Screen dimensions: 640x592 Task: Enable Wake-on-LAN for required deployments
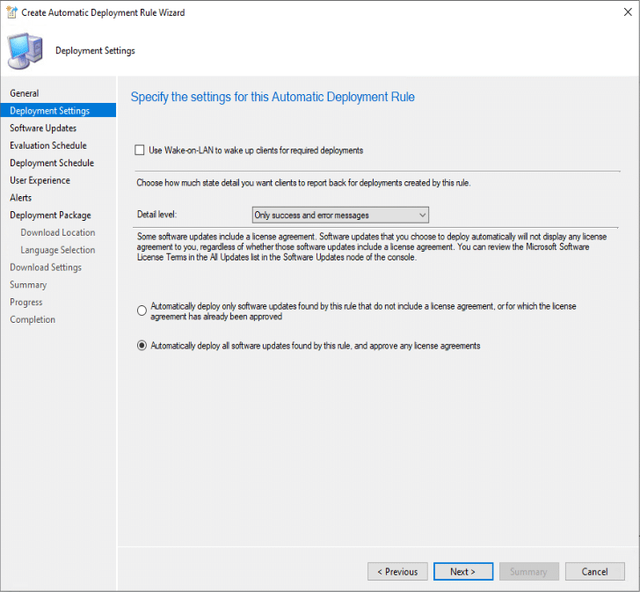pos(141,150)
